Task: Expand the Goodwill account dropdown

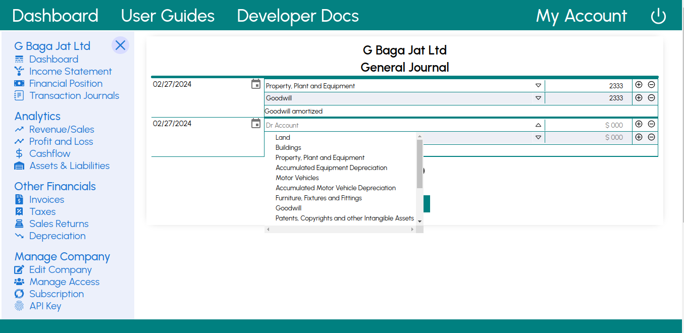Action: (x=538, y=98)
